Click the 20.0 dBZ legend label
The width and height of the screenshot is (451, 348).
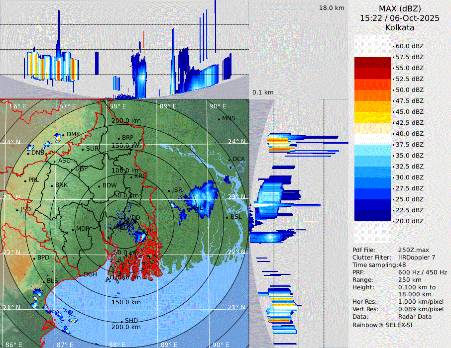pos(409,221)
